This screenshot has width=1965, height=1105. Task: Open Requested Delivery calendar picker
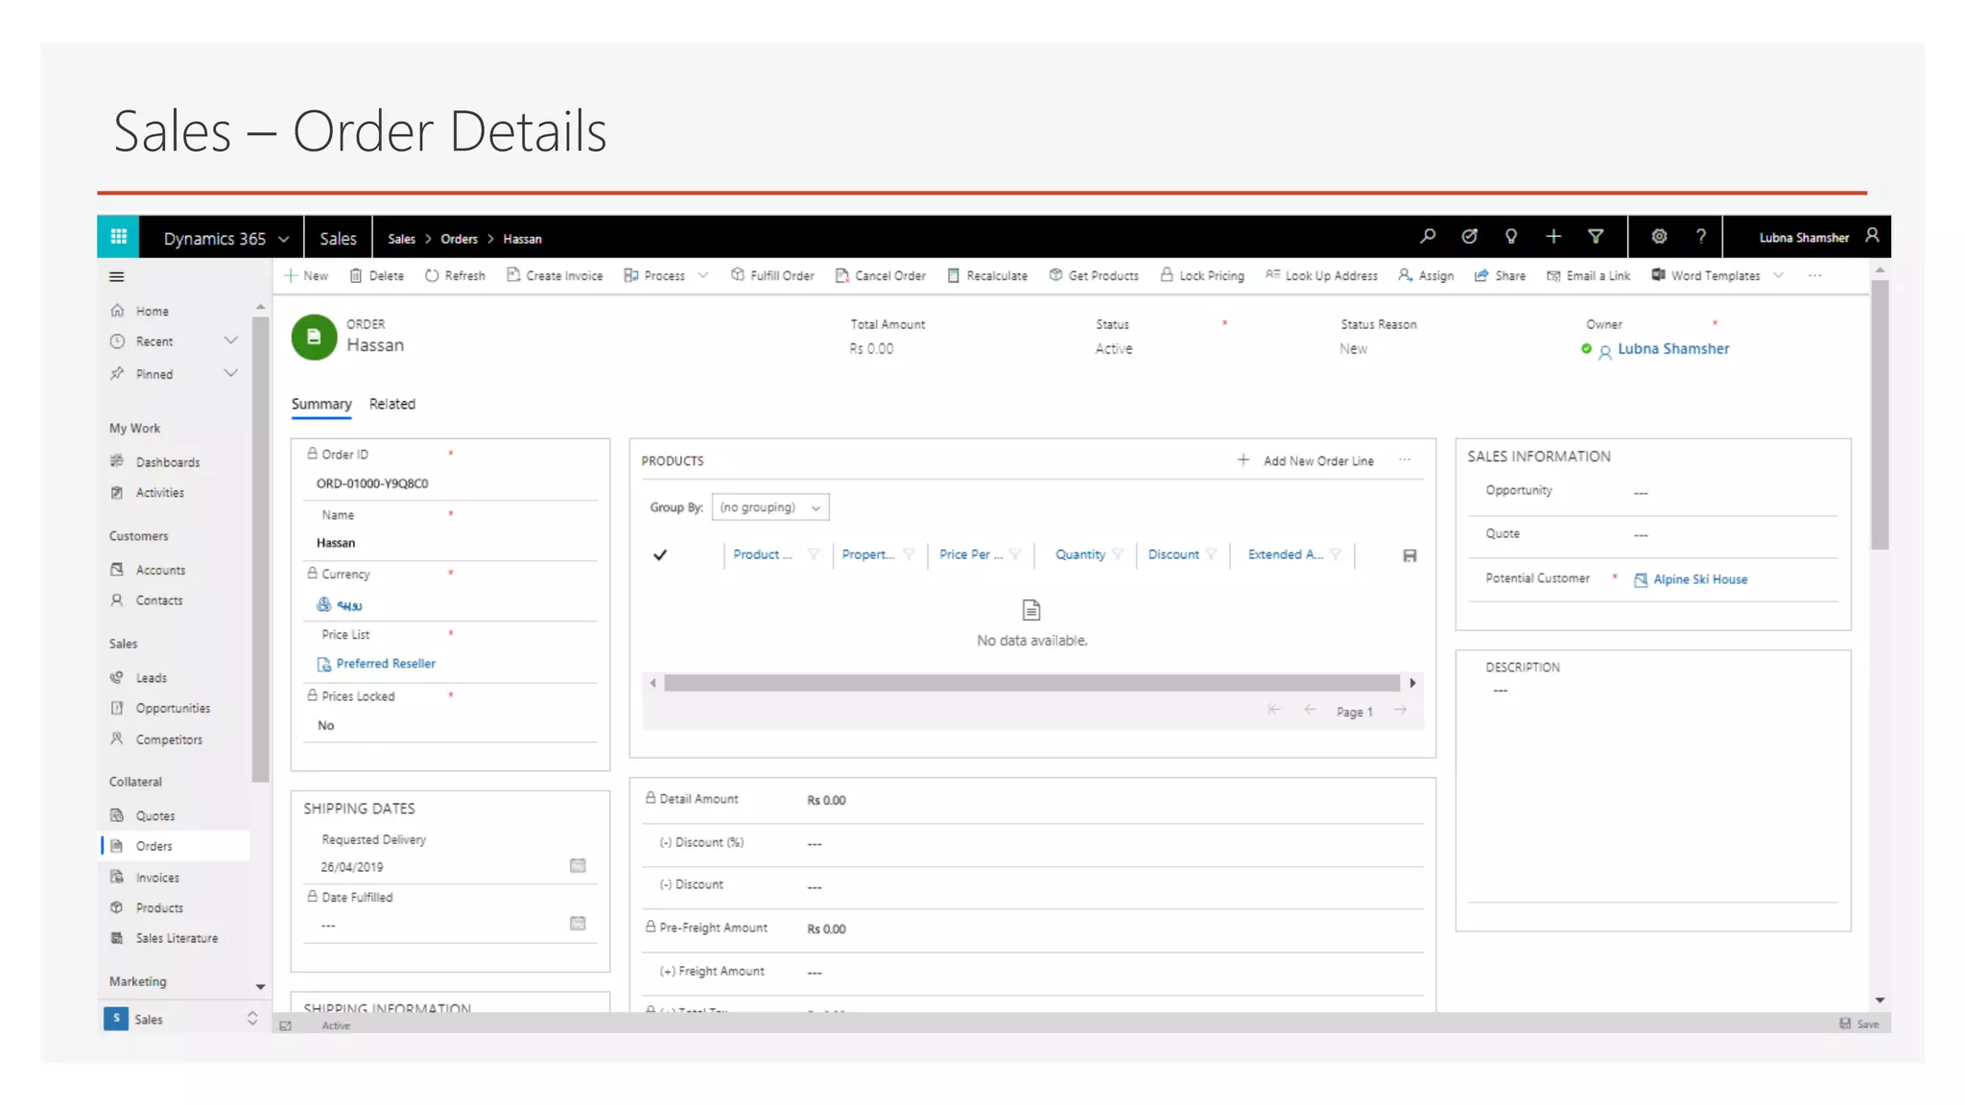click(x=578, y=865)
